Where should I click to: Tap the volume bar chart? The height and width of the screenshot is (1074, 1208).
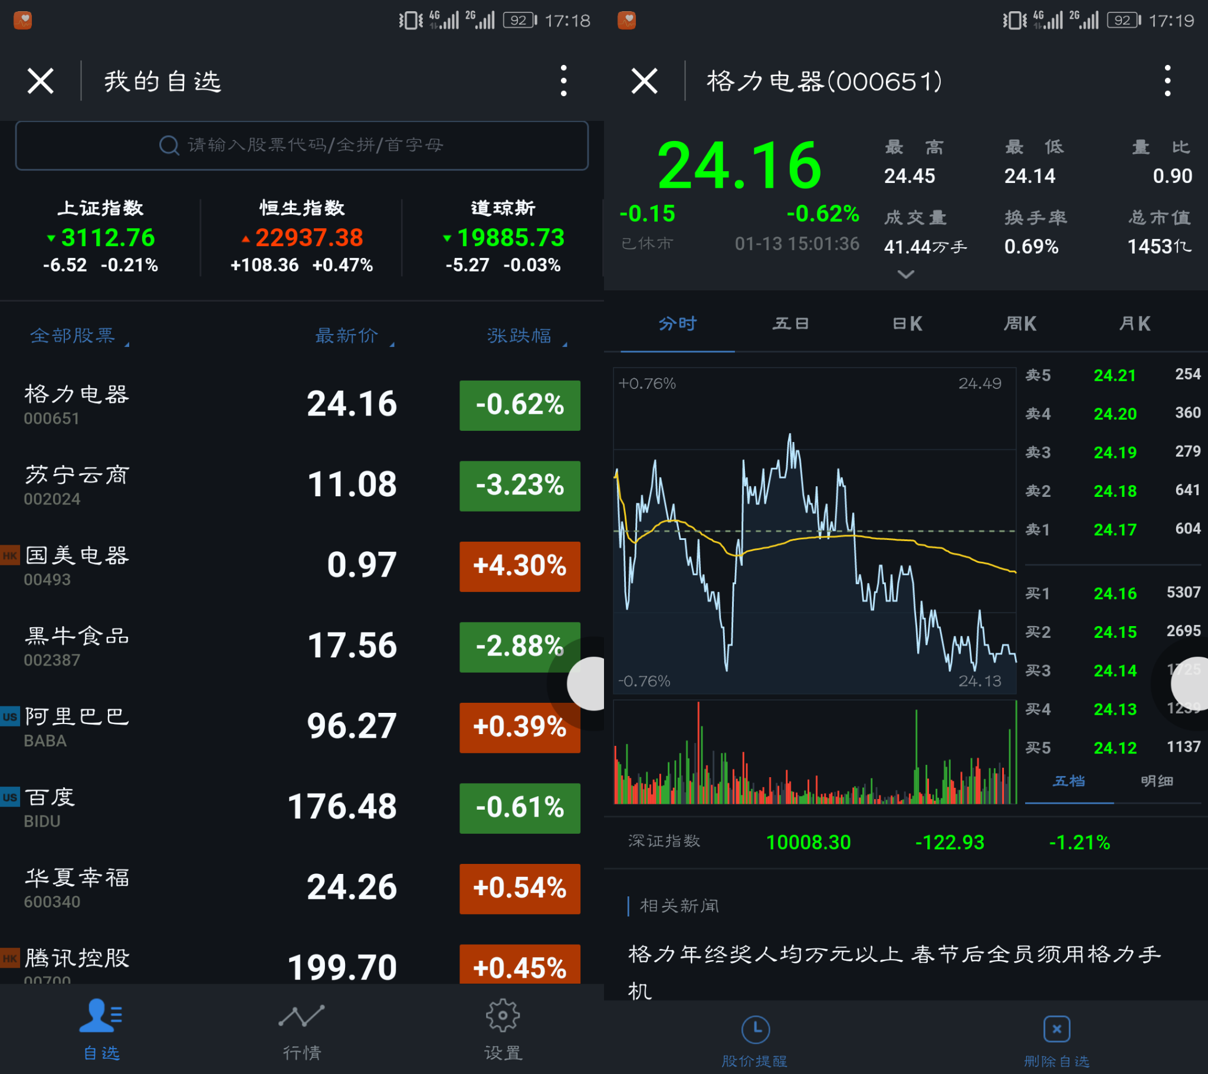tap(815, 752)
